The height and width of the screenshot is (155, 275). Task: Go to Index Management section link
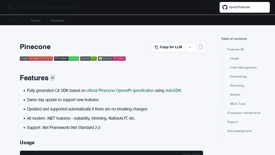[x=243, y=67]
